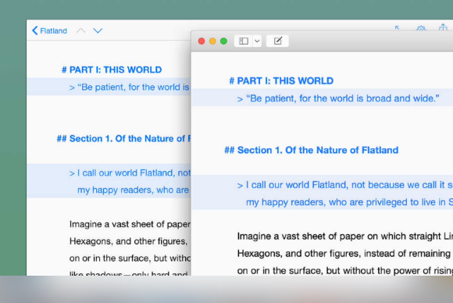
Task: Open the gear settings icon in the rear window
Action: (x=421, y=28)
